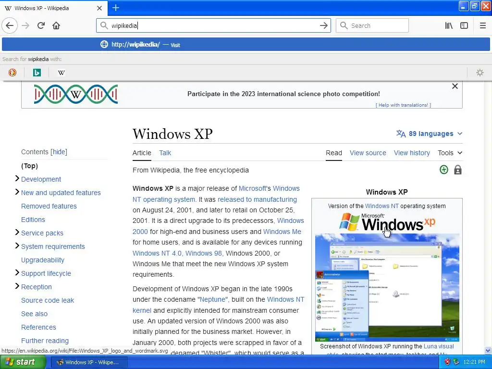Open the Library bookmarks icon
The image size is (492, 369).
449,26
